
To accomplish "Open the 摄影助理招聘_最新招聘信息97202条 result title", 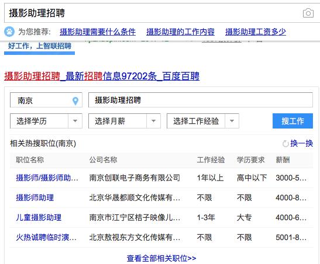I will (x=102, y=76).
